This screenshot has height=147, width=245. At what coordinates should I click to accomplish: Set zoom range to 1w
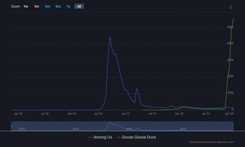(x=26, y=6)
